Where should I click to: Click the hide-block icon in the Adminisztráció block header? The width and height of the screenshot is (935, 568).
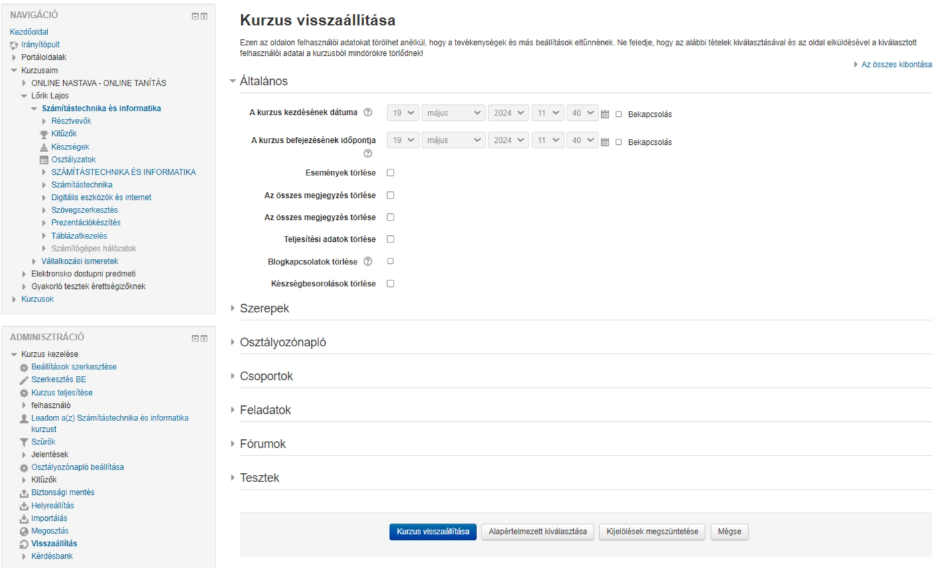coord(195,338)
